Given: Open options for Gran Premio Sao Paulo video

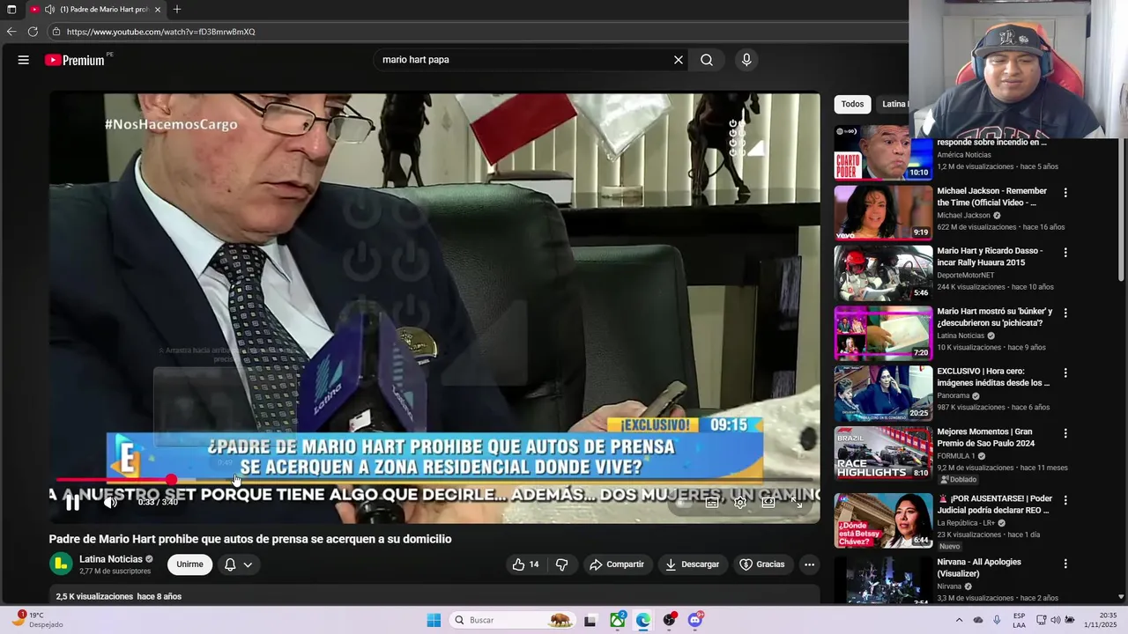Looking at the screenshot, I should pyautogui.click(x=1065, y=433).
